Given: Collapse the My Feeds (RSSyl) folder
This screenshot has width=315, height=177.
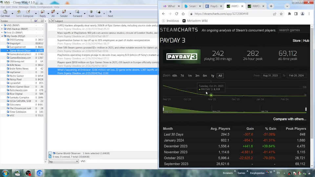Looking at the screenshot, I should coord(2,36).
